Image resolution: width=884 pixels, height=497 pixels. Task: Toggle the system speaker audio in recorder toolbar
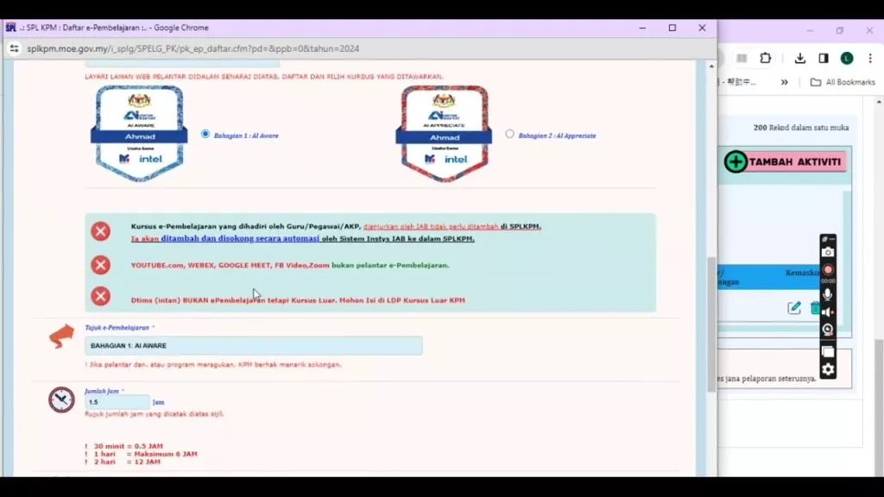[x=828, y=312]
